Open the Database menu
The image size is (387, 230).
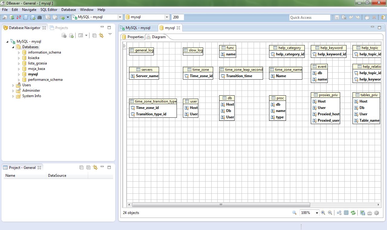[69, 10]
